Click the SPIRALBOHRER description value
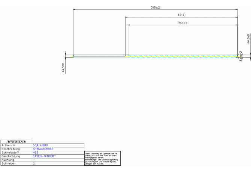The image size is (251, 172). (43, 149)
